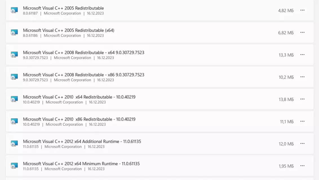
Task: Open three-dot menu for 2005 Redistributable (x64)
Action: tap(302, 32)
